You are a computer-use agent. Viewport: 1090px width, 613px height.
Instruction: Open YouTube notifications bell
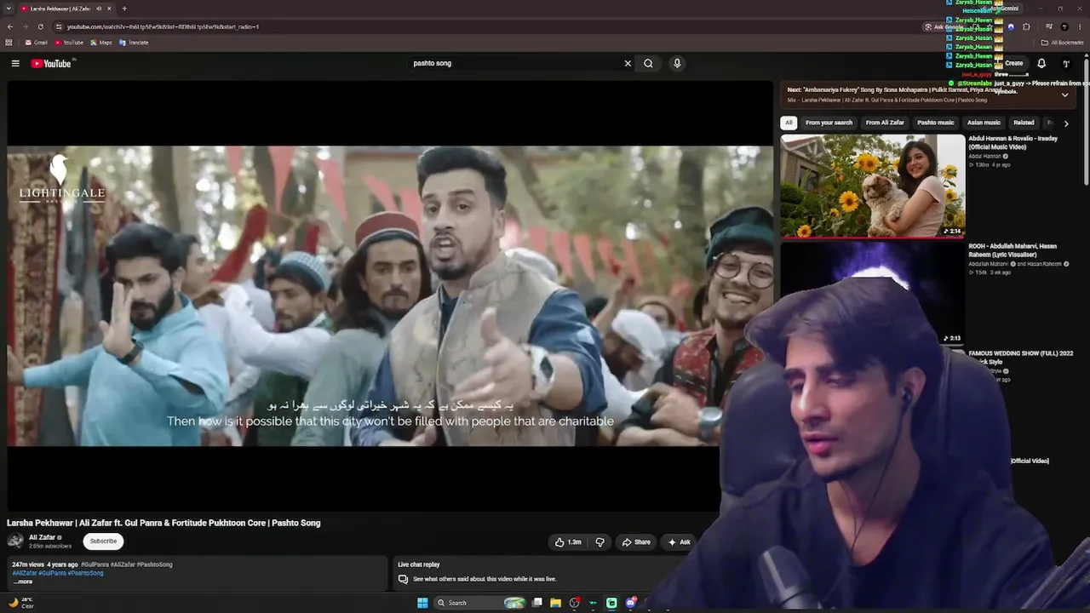1041,63
